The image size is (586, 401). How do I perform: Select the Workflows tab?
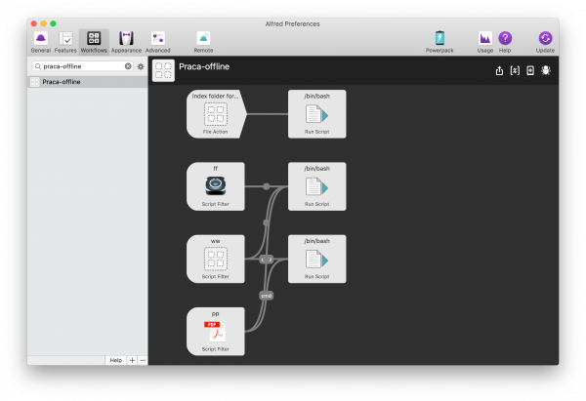tap(94, 42)
